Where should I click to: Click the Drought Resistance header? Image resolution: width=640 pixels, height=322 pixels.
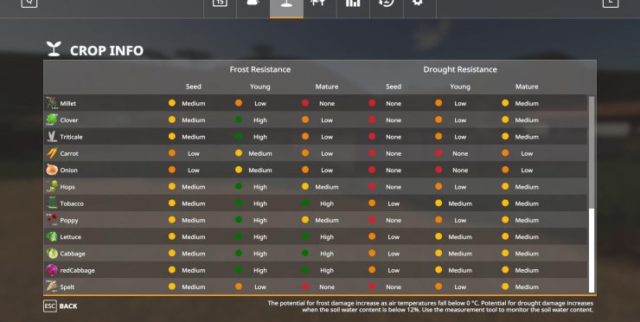point(460,69)
